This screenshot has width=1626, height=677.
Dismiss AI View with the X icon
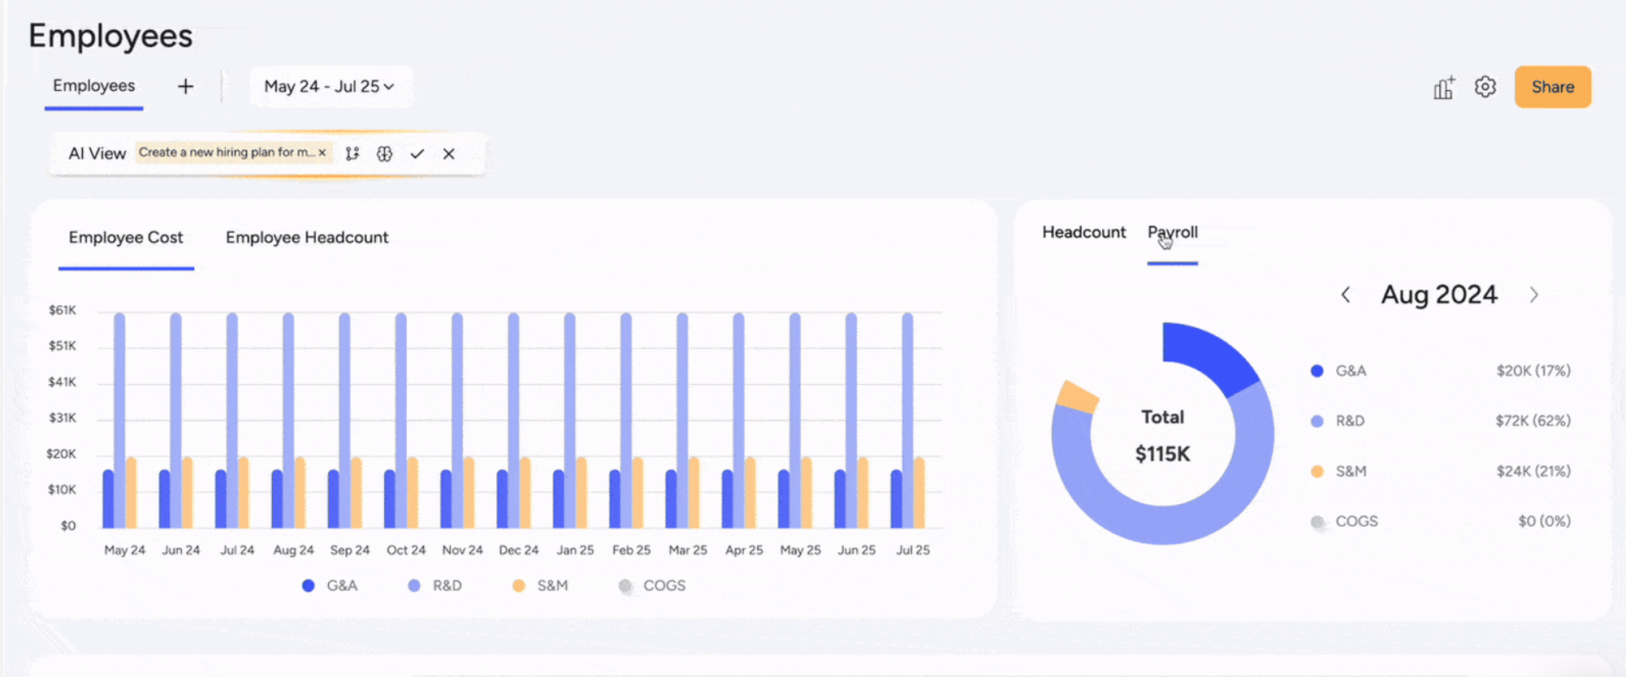449,153
